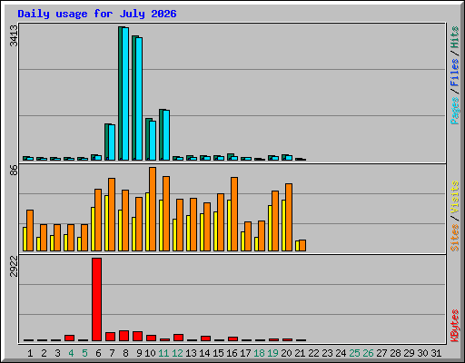Viewport: 465px width, 363px height.
Task: Click the orange visits bar for day 21
Action: coord(302,245)
